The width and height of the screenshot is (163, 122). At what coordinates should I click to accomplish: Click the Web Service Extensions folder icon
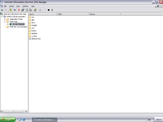tap(7, 27)
